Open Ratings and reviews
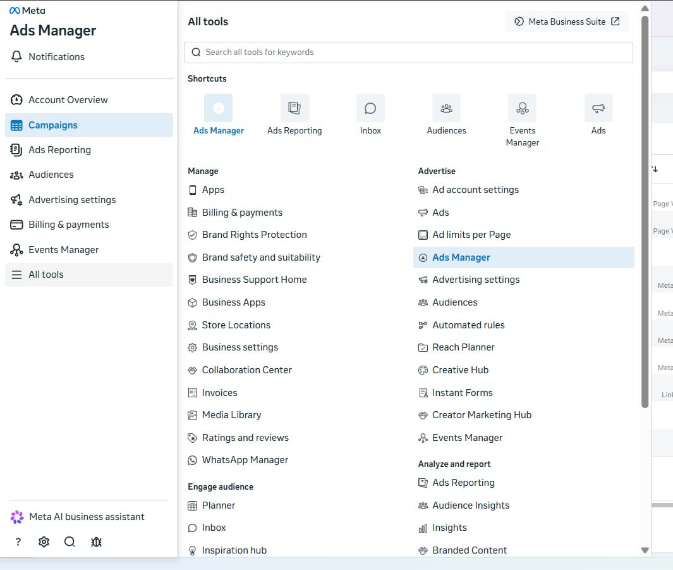 point(238,438)
